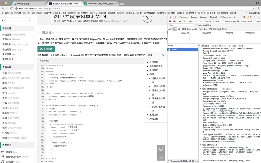Click the red error count indicator

tap(245, 17)
